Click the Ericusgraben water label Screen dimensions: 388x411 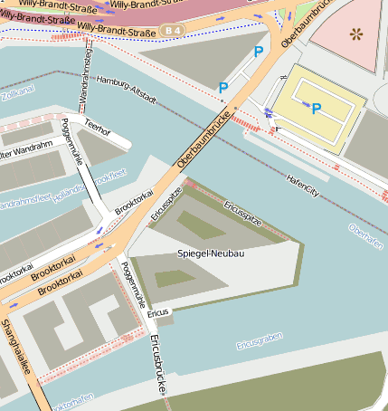[x=260, y=341]
